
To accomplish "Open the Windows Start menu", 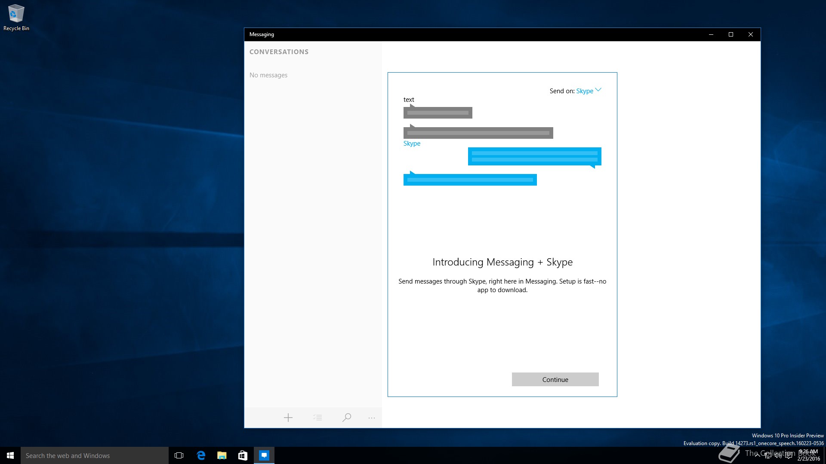I will [10, 455].
